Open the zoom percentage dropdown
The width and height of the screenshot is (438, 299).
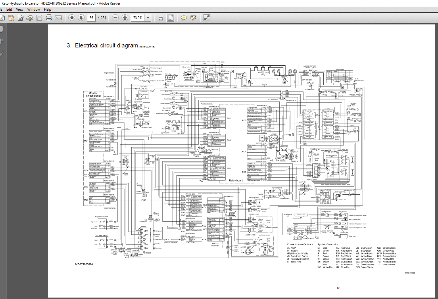(x=148, y=18)
